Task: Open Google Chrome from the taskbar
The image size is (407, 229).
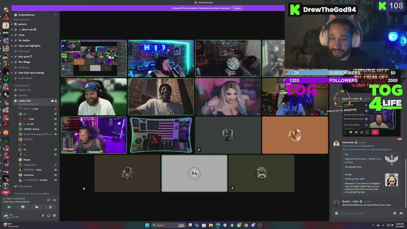Action: (x=246, y=225)
